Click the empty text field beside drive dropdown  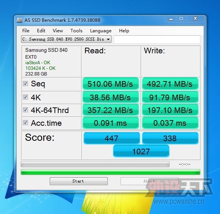[x=157, y=39]
